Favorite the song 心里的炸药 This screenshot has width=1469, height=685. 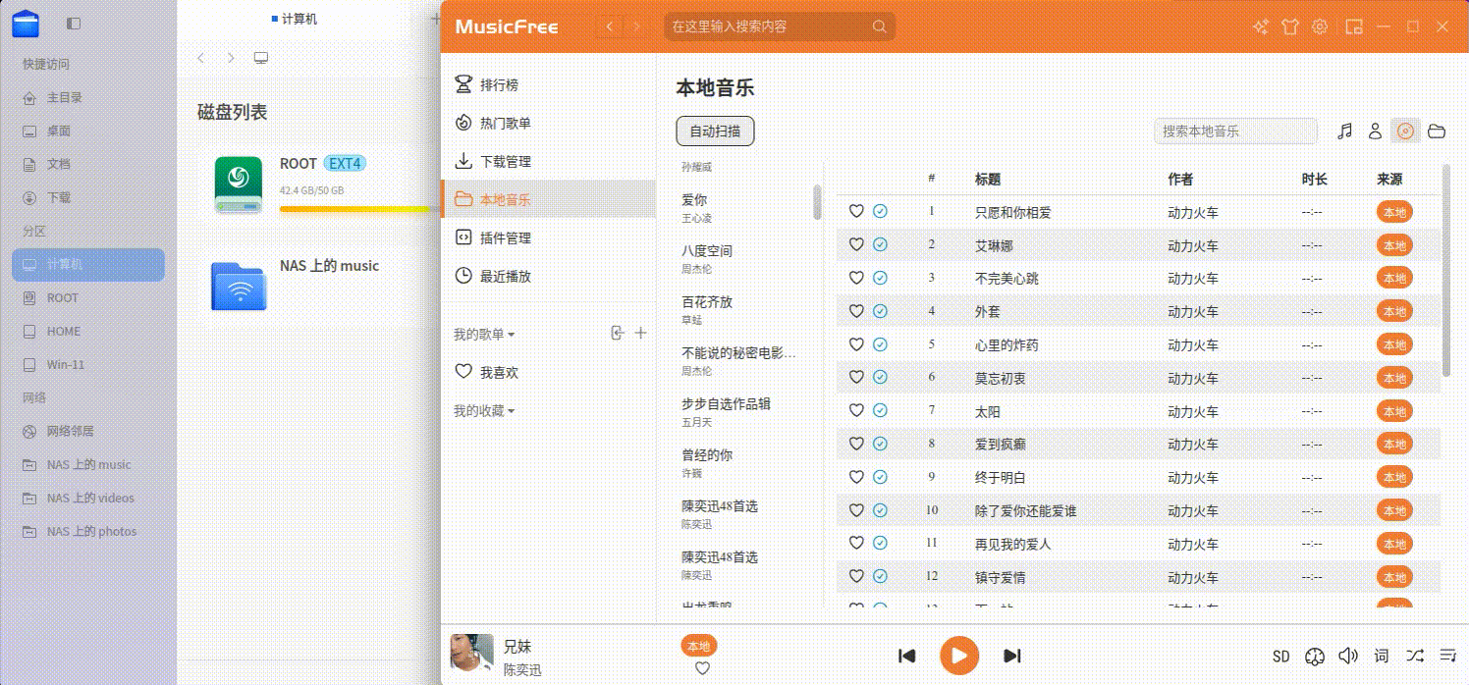(x=856, y=344)
